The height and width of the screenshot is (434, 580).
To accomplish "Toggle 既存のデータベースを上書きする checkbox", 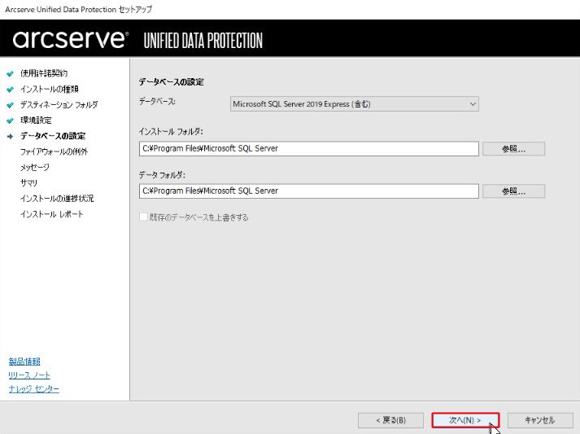I will tap(143, 217).
